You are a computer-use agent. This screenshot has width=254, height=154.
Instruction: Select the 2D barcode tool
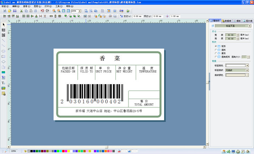point(3,35)
